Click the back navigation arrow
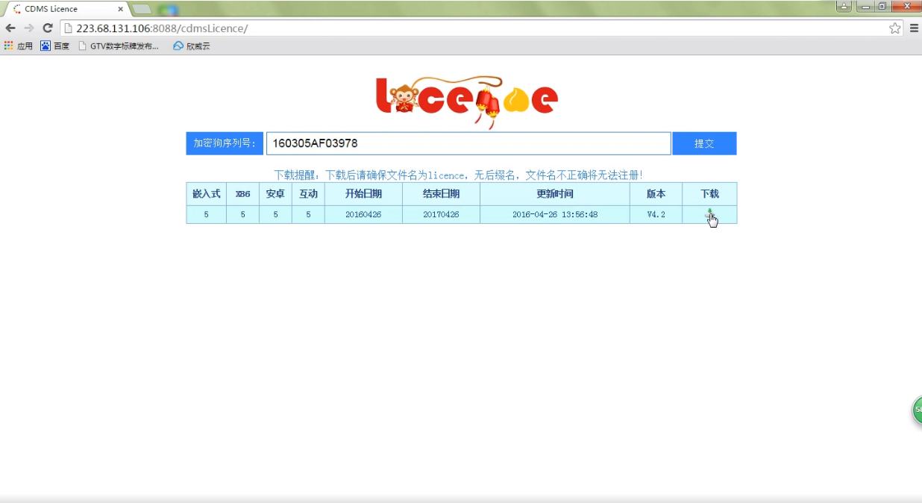 pyautogui.click(x=10, y=27)
